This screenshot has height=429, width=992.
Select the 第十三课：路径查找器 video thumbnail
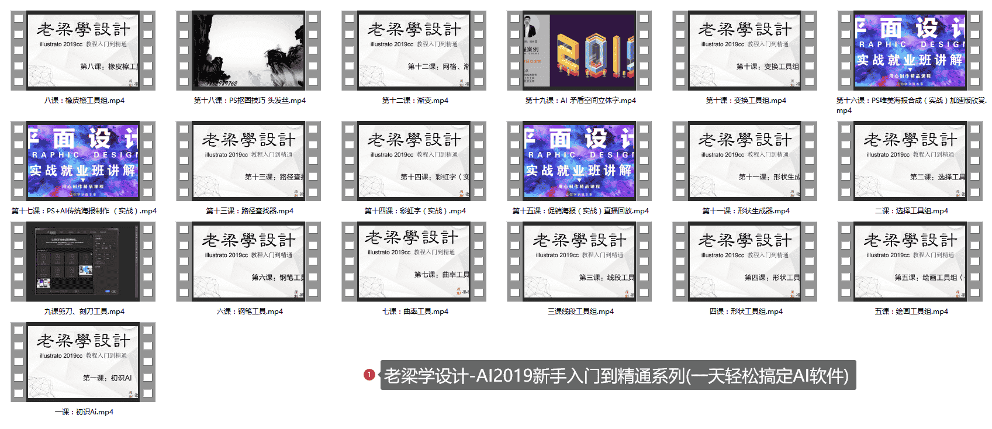[x=248, y=161]
